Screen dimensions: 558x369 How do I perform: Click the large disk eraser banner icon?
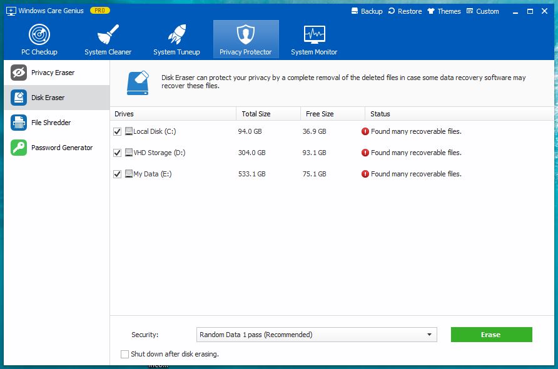[x=138, y=83]
